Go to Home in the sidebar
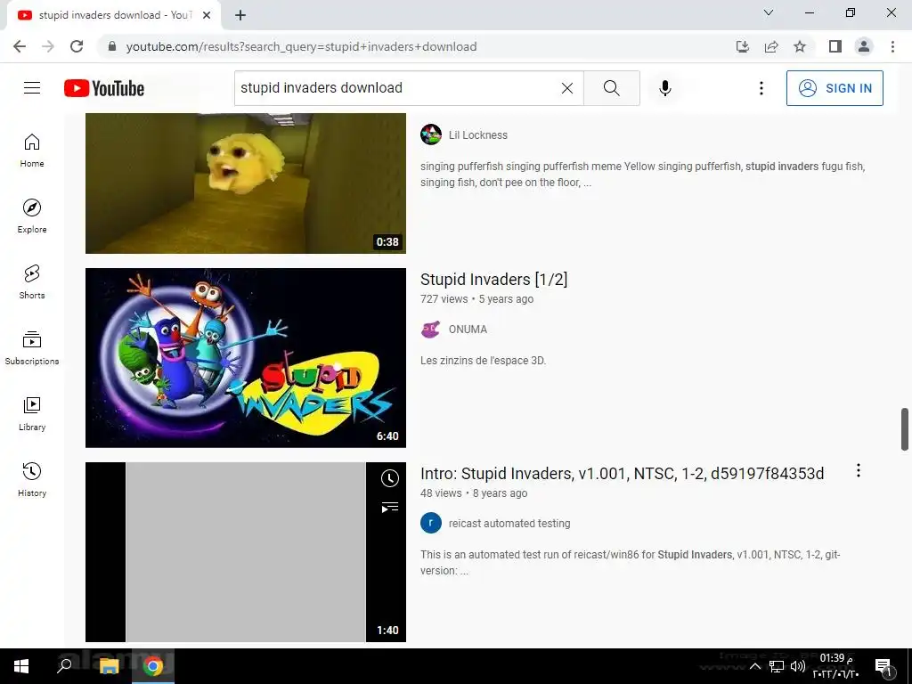 (32, 150)
